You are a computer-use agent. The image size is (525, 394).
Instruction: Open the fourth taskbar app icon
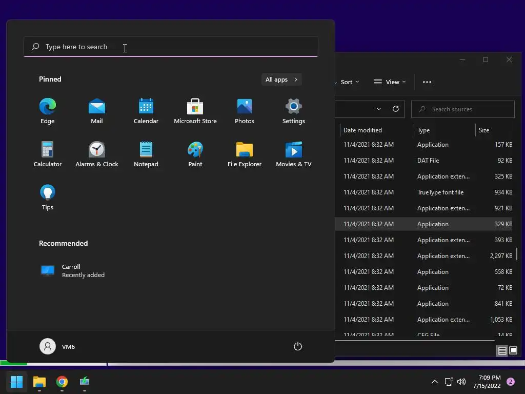pos(85,381)
